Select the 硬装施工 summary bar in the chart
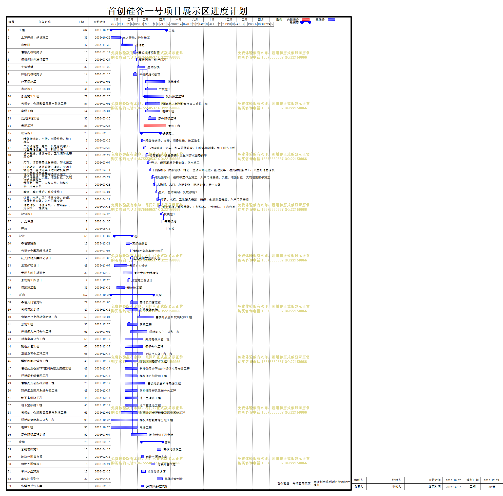Image resolution: width=503 pixels, height=496 pixels. [151, 133]
